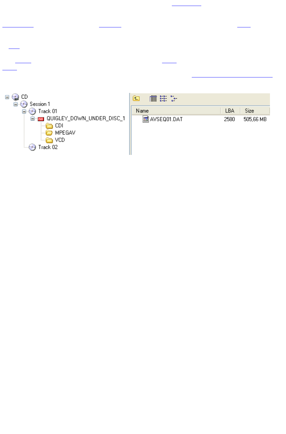Collapse the Track 01 node
Screen dimensions: 286x434
coord(24,111)
